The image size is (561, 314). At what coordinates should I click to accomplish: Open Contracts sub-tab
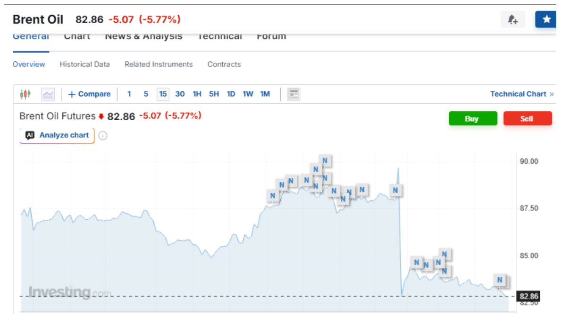224,65
